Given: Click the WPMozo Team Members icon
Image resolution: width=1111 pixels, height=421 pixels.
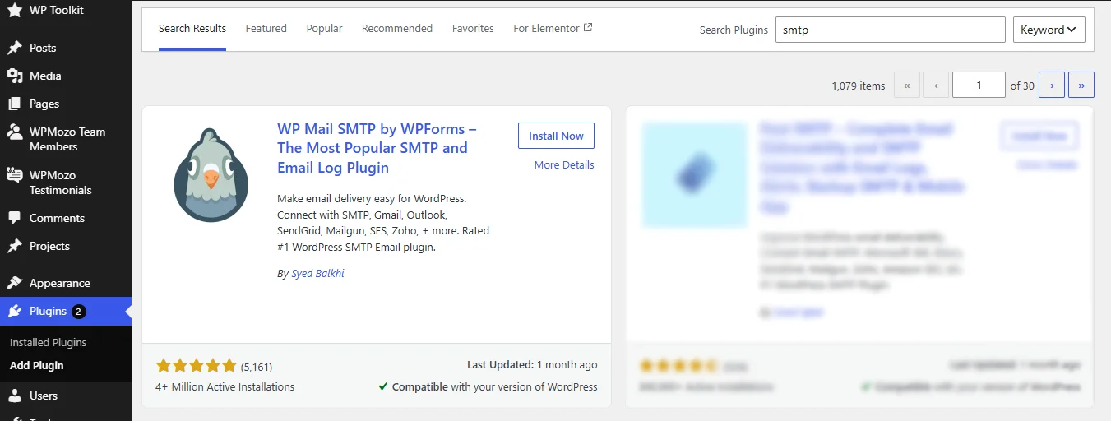Looking at the screenshot, I should pyautogui.click(x=15, y=132).
